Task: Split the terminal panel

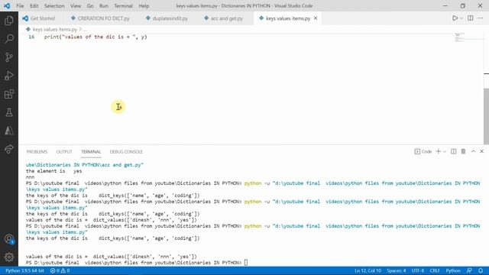Action: point(453,151)
